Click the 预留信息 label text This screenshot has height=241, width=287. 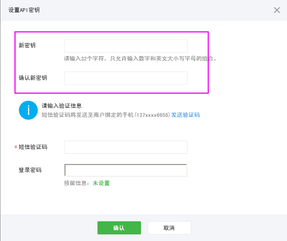pyautogui.click(x=76, y=183)
